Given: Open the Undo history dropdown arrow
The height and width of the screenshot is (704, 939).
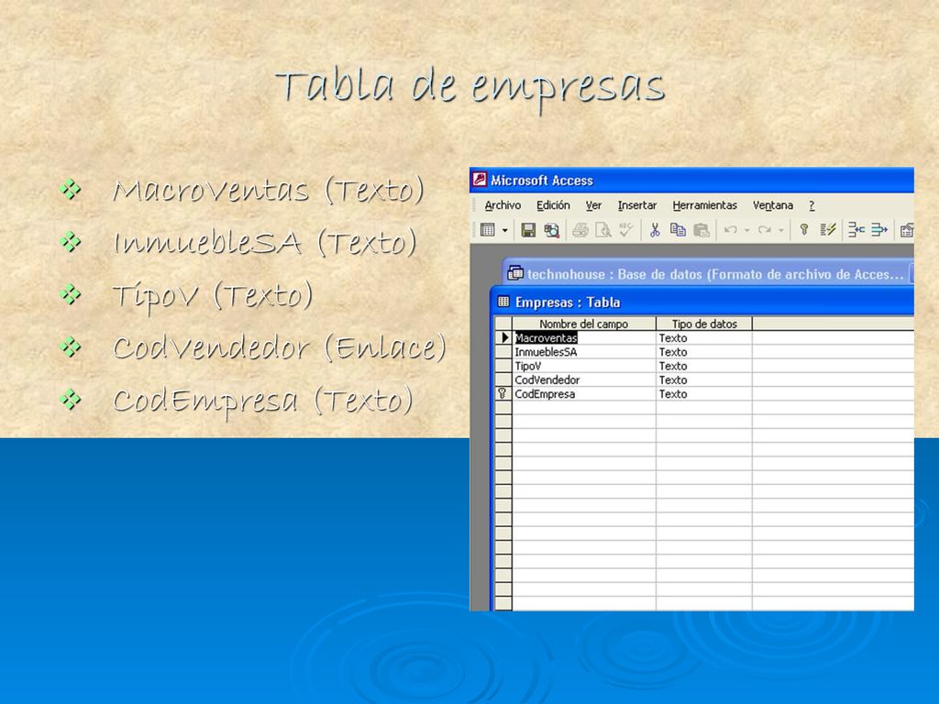Looking at the screenshot, I should click(x=746, y=230).
